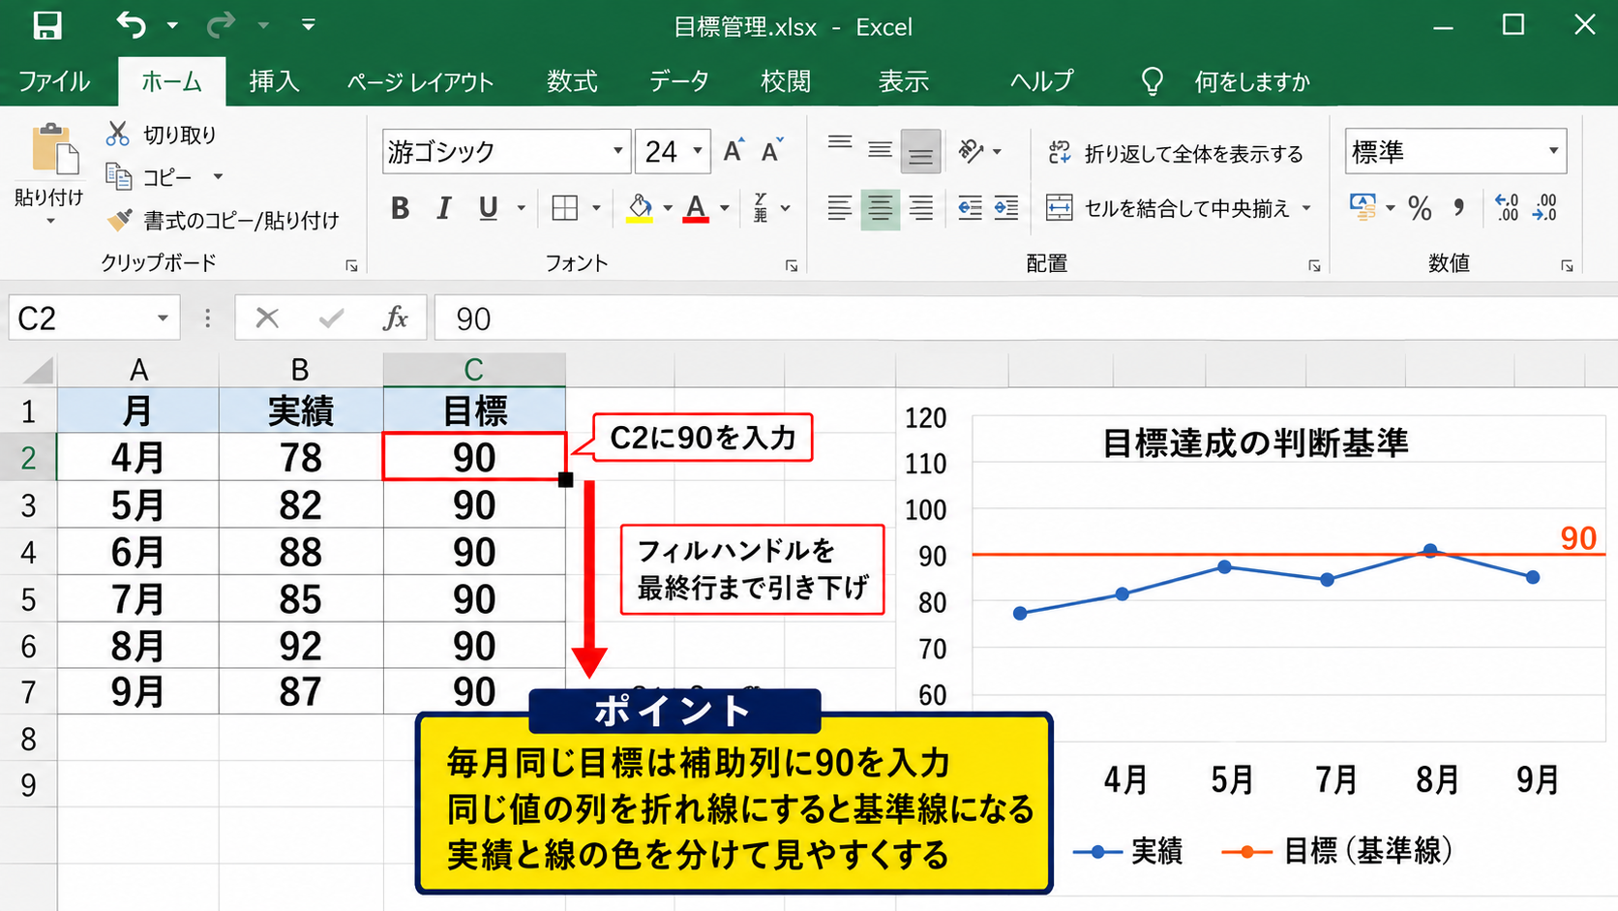
Task: Click the formula bar showing 90
Action: coord(1026,319)
